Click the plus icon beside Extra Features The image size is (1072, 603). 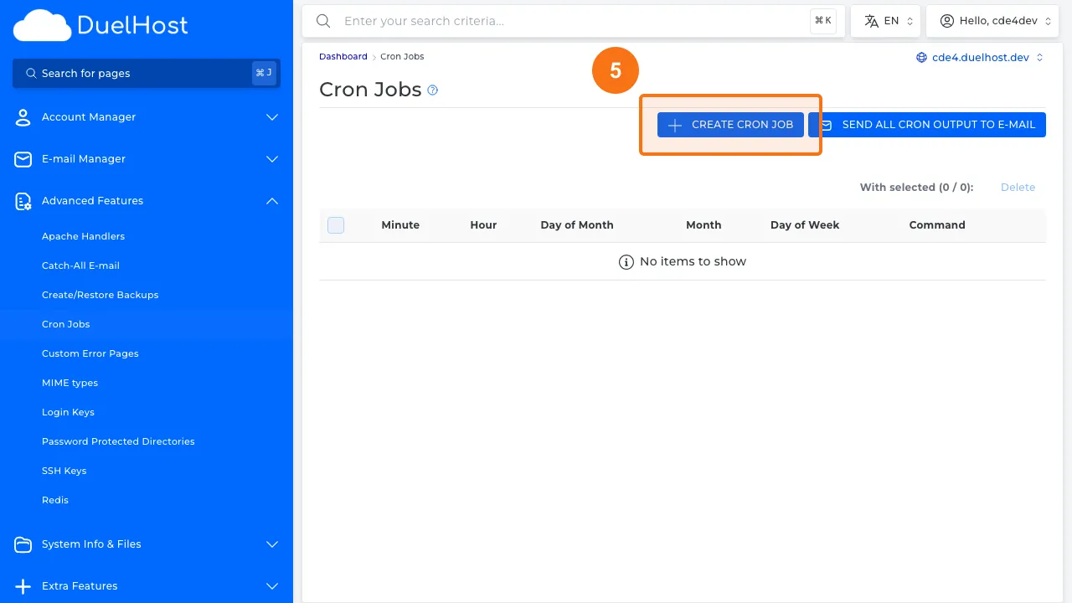[23, 585]
